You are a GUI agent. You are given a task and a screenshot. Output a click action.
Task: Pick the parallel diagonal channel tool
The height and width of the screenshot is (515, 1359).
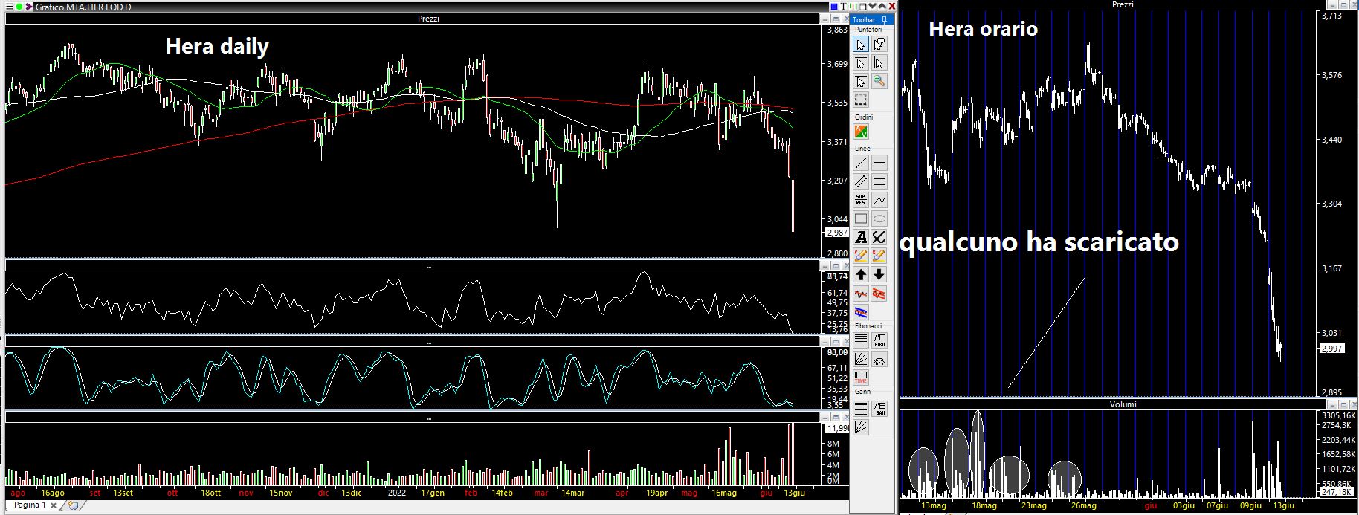point(860,181)
